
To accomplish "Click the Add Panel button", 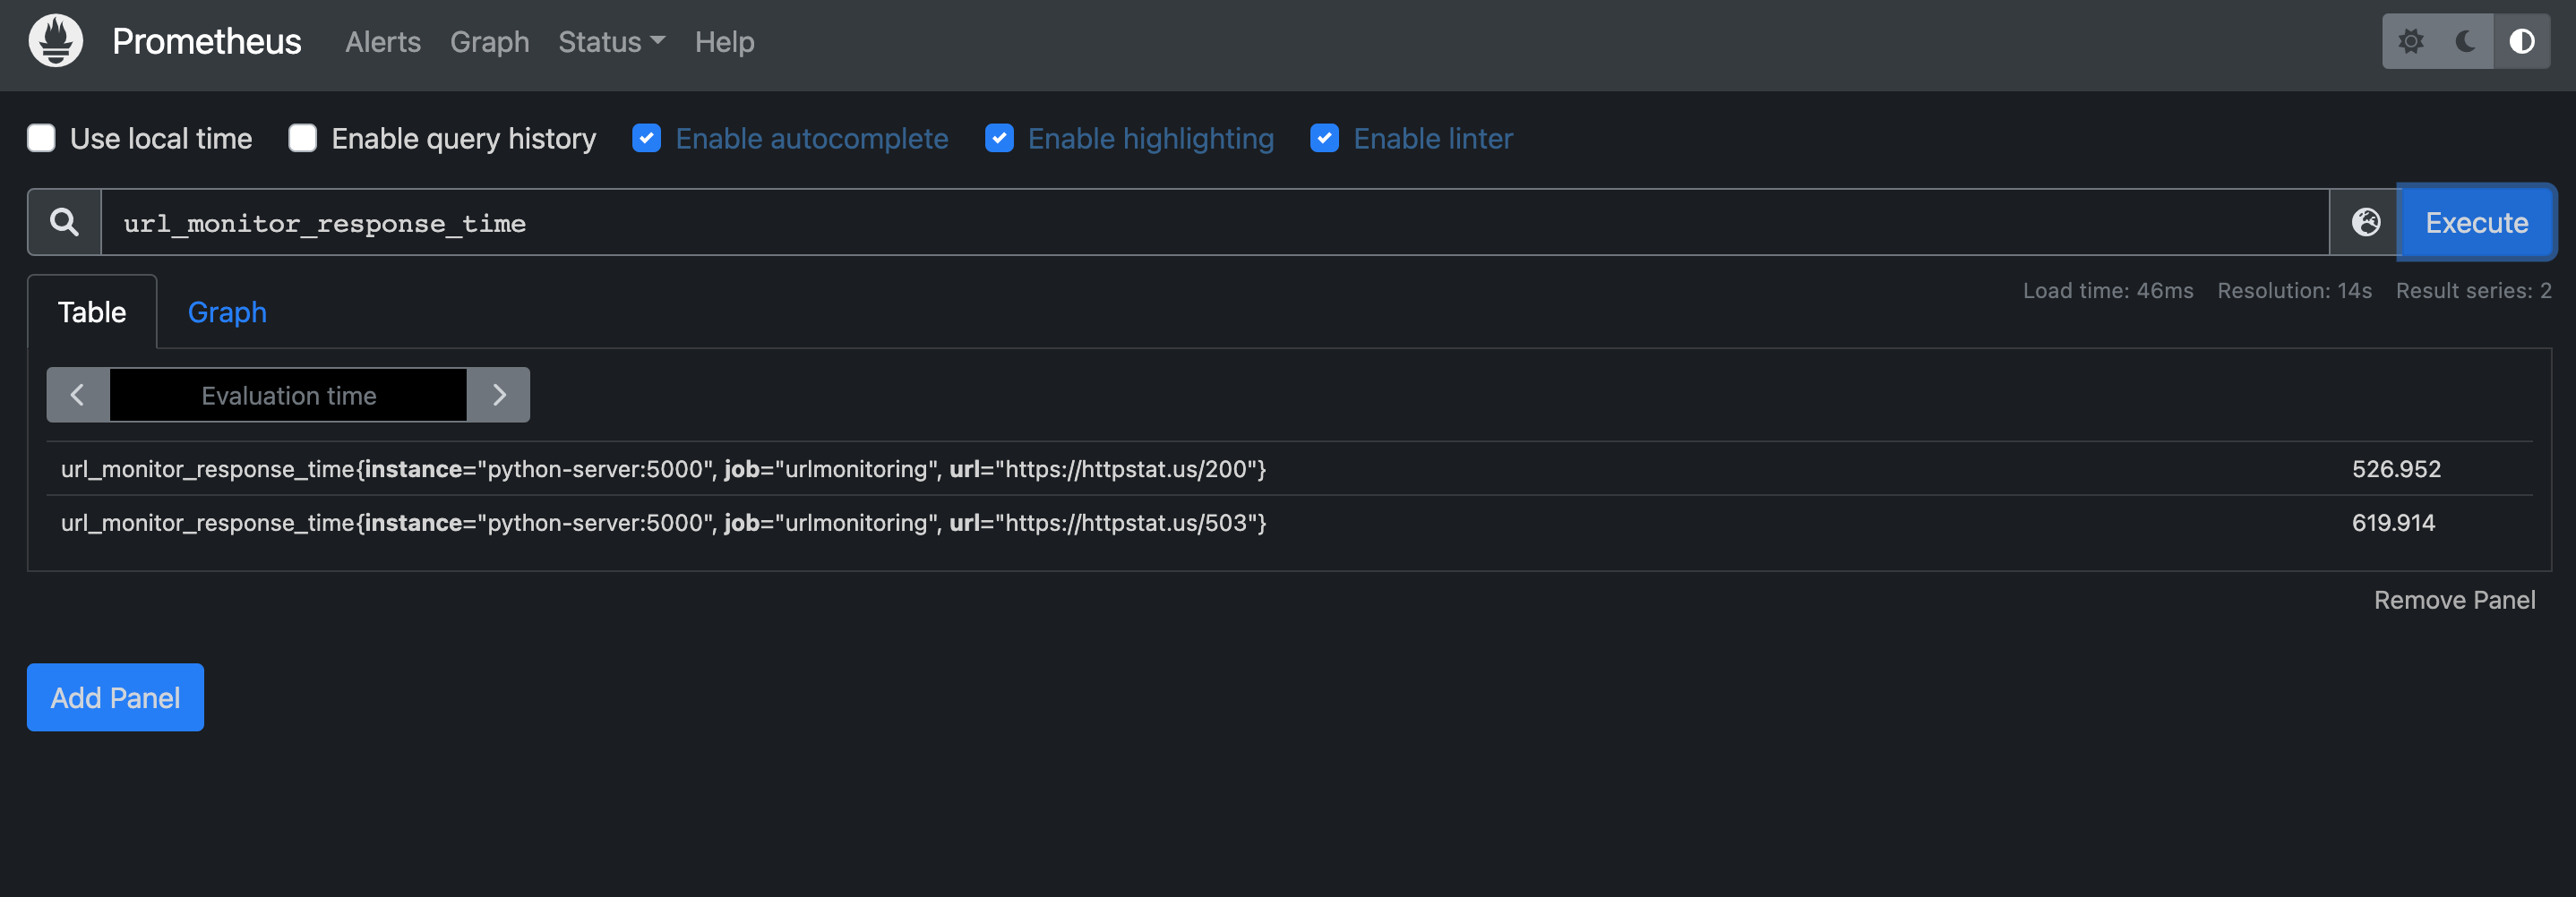I will coord(114,697).
